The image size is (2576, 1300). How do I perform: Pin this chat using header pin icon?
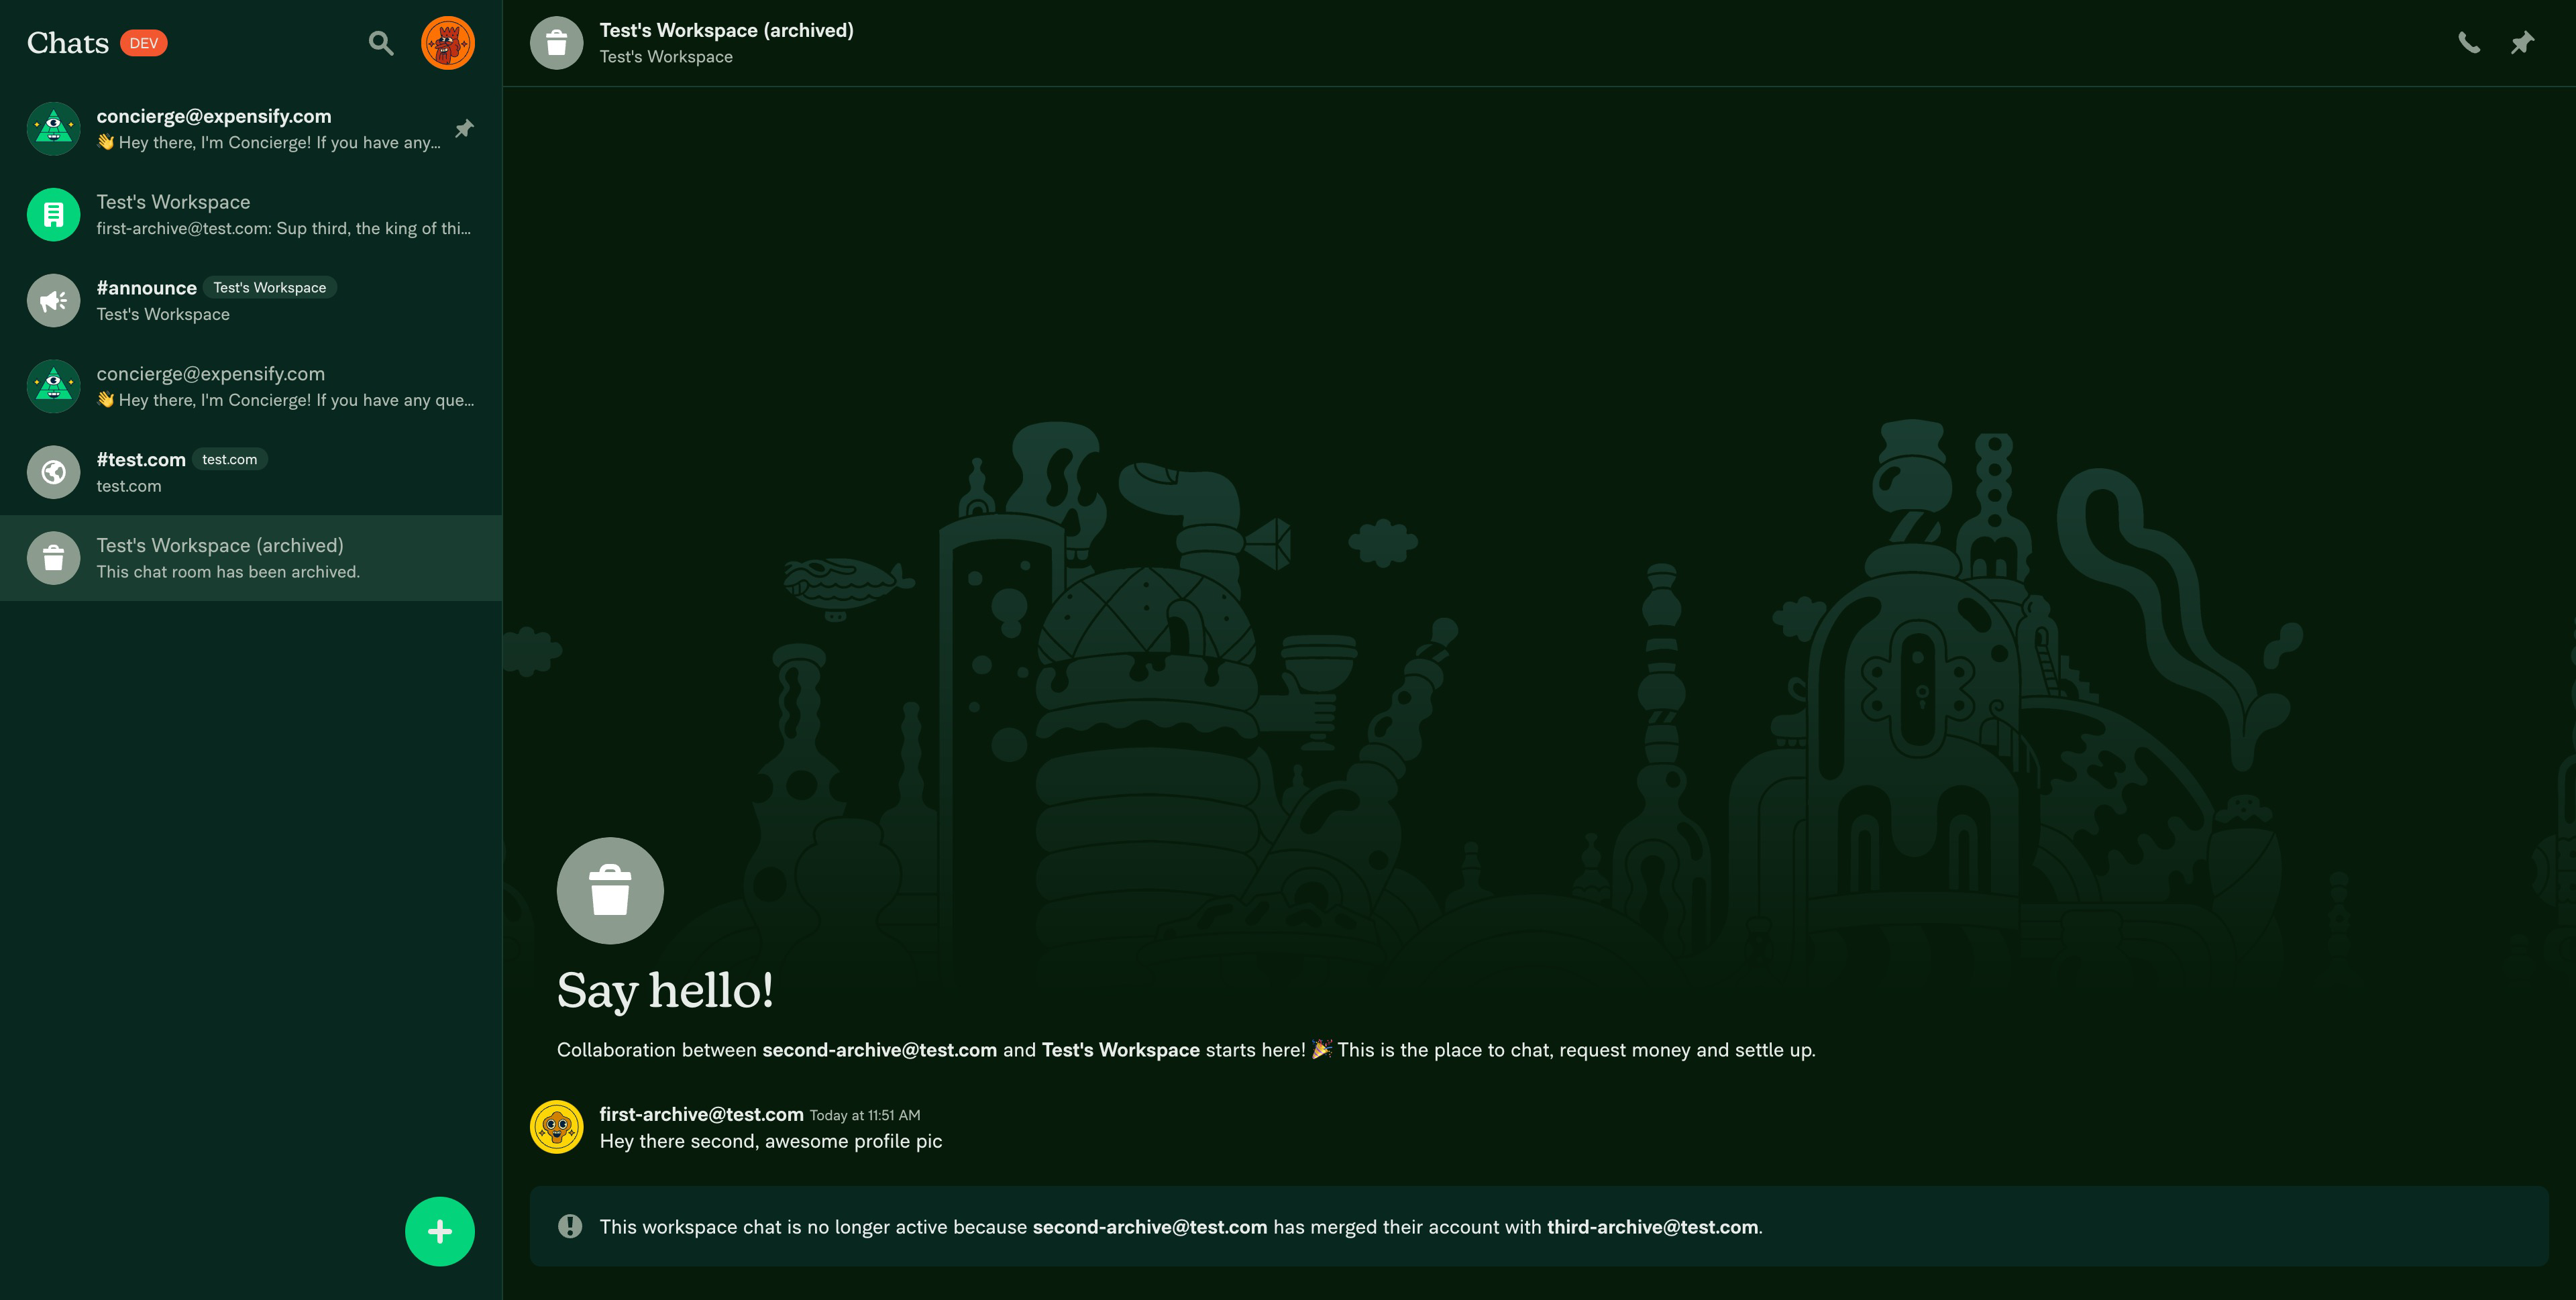pos(2523,43)
